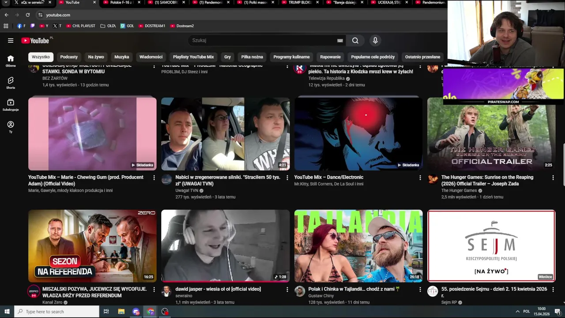Play the 'Sezon na referenda' thumbnail
Viewport: 565px width, 318px height.
(92, 246)
